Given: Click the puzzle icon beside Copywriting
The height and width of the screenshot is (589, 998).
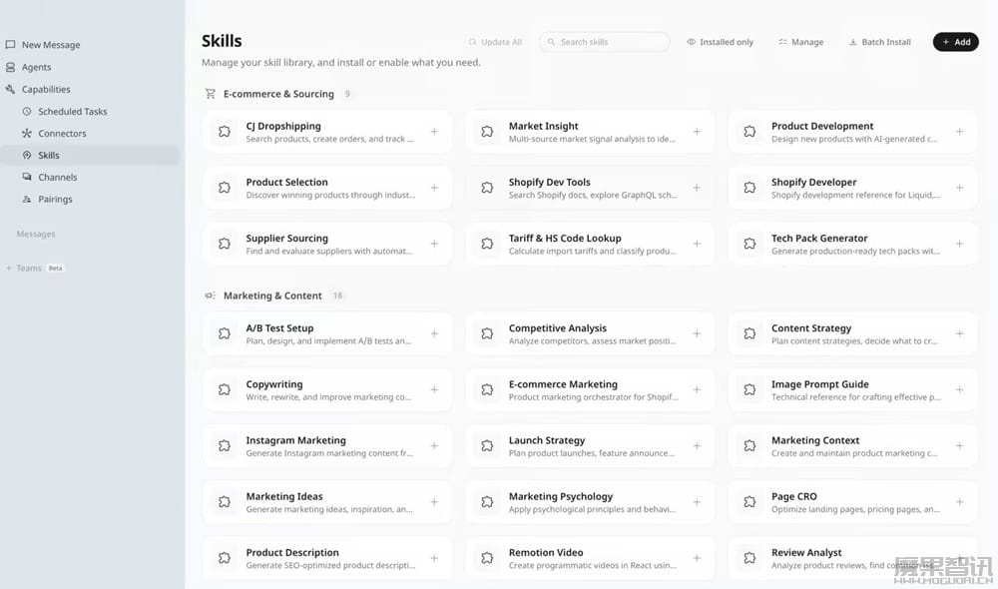Looking at the screenshot, I should 225,390.
